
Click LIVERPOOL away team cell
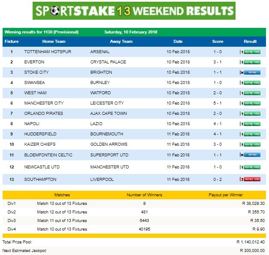(102, 180)
